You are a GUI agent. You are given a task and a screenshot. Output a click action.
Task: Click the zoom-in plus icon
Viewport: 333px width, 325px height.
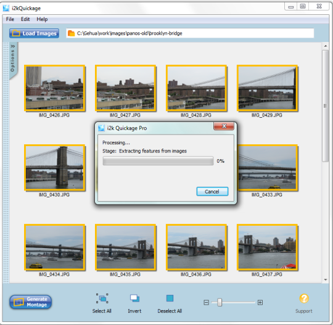tap(260, 302)
